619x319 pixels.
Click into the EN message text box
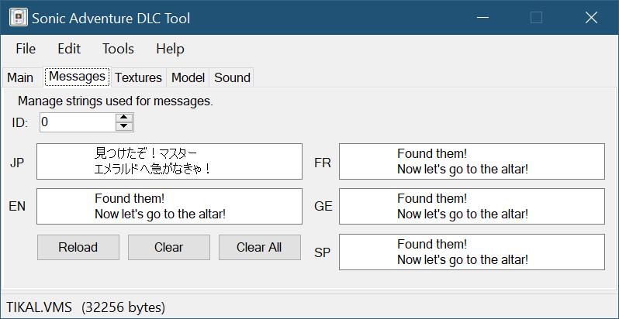click(169, 207)
